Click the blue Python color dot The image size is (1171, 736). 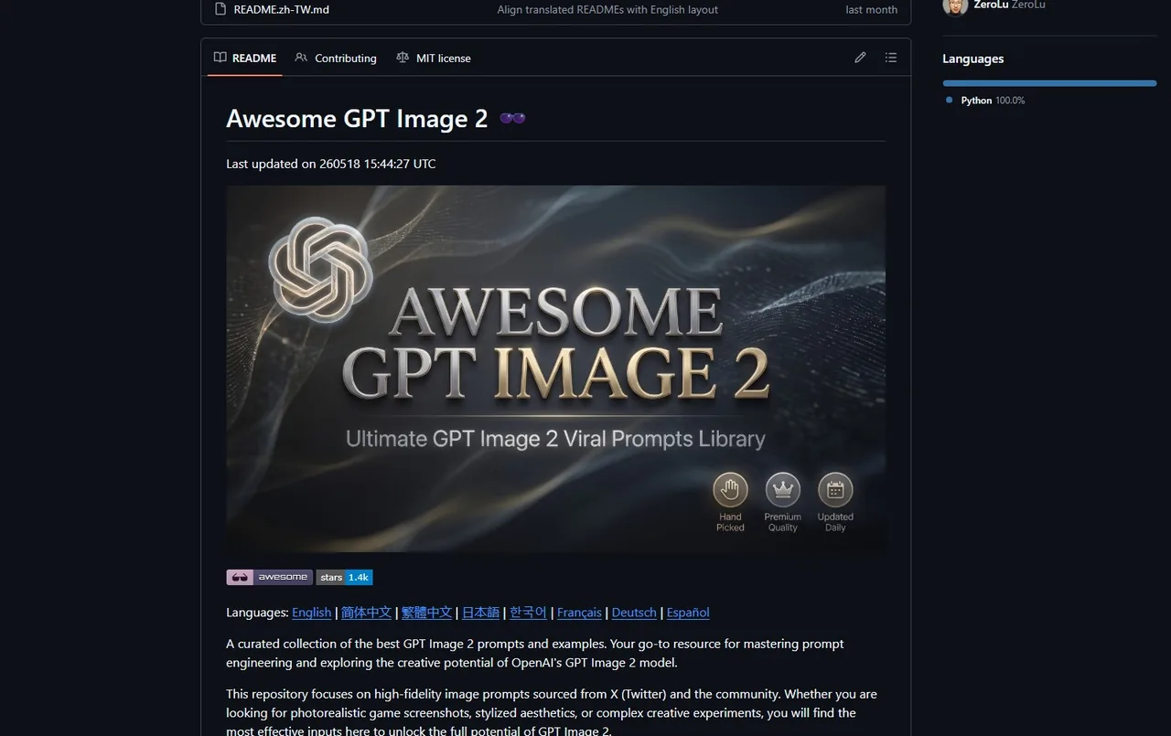click(950, 100)
